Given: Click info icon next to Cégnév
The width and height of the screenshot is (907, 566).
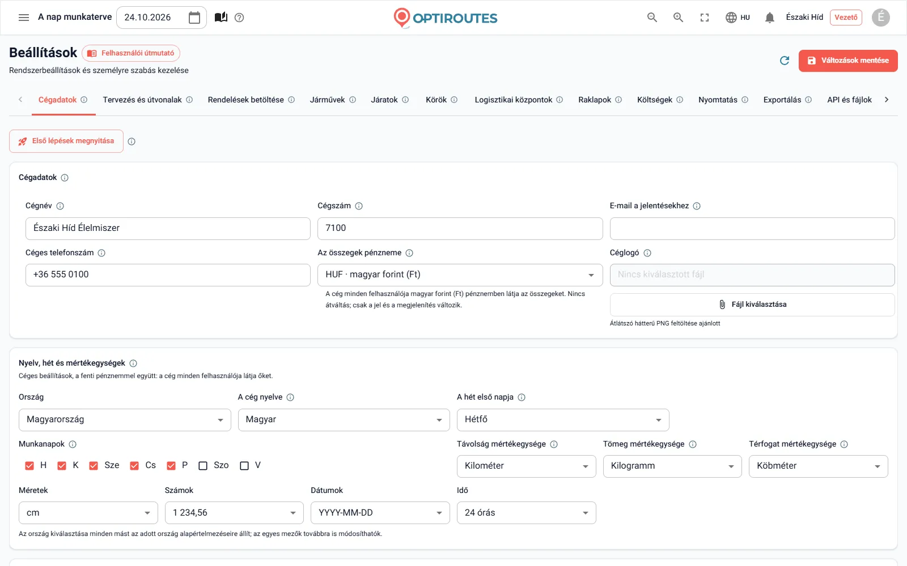Looking at the screenshot, I should [x=60, y=206].
